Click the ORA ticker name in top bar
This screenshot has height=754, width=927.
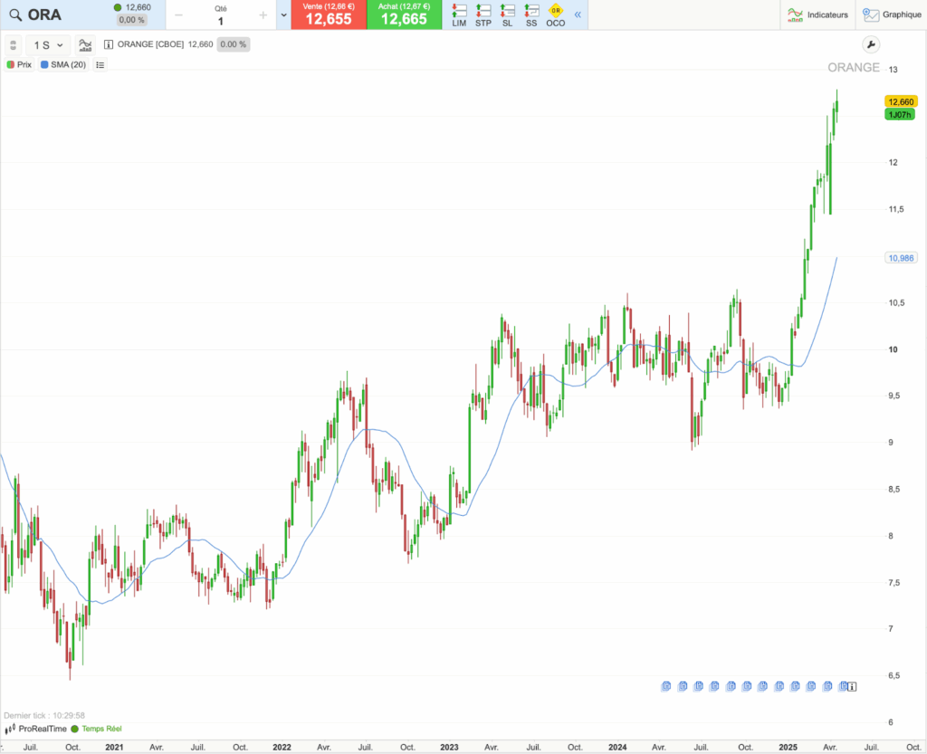[x=44, y=14]
